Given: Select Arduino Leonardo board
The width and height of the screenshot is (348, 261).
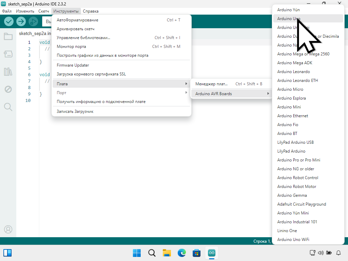Looking at the screenshot, I should (308, 72).
